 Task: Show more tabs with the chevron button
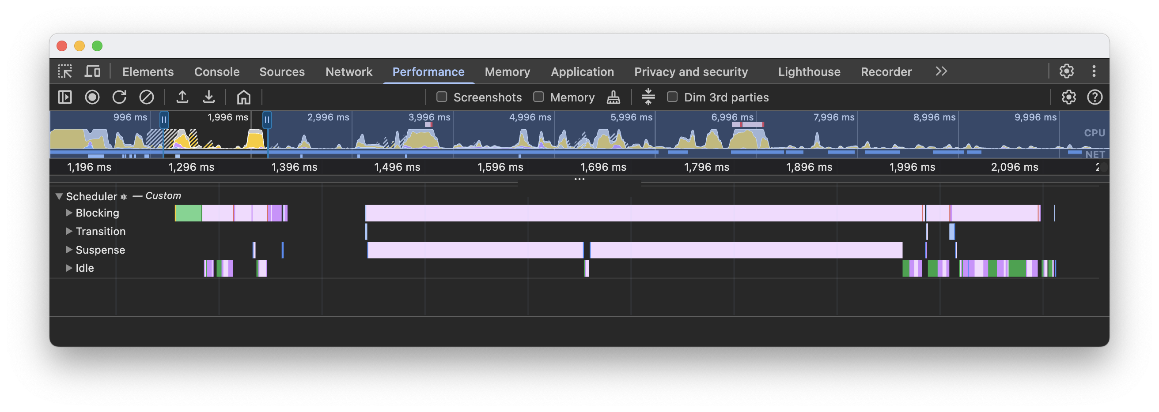coord(941,71)
